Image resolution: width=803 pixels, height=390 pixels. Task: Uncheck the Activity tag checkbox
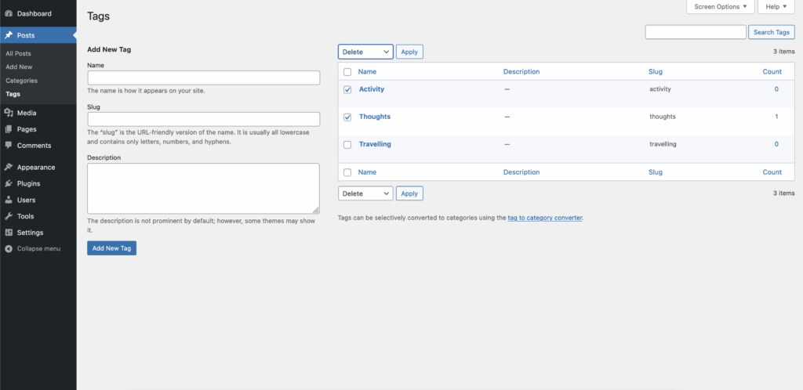coord(347,89)
